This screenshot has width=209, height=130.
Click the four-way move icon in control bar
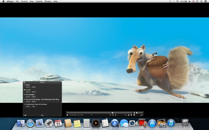pos(113,115)
